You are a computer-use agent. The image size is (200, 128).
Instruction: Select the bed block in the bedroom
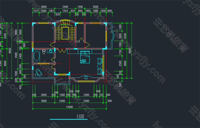[x=85, y=57]
